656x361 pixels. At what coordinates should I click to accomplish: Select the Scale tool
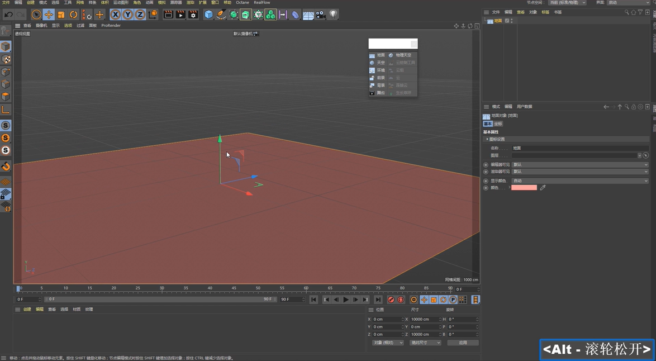(60, 14)
